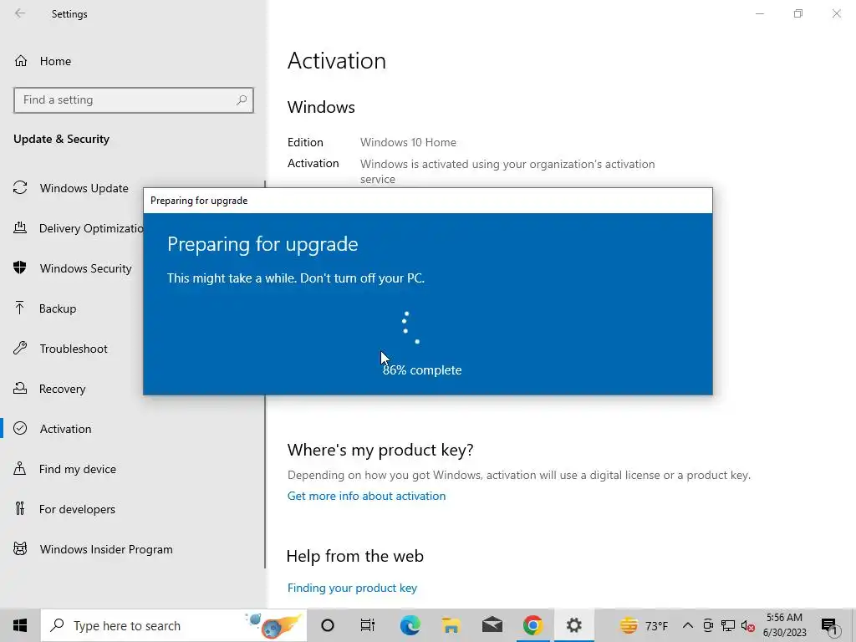Screen dimensions: 856x642
Task: Restore down the Settings window
Action: pos(798,13)
